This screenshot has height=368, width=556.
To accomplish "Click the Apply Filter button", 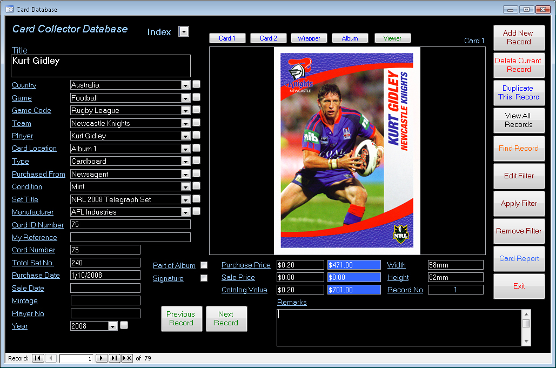I will 518,204.
